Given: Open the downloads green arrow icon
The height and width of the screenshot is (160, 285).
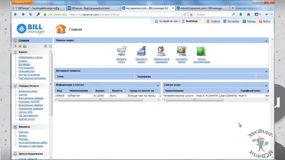Looking at the screenshot, I should pyautogui.click(x=240, y=14).
